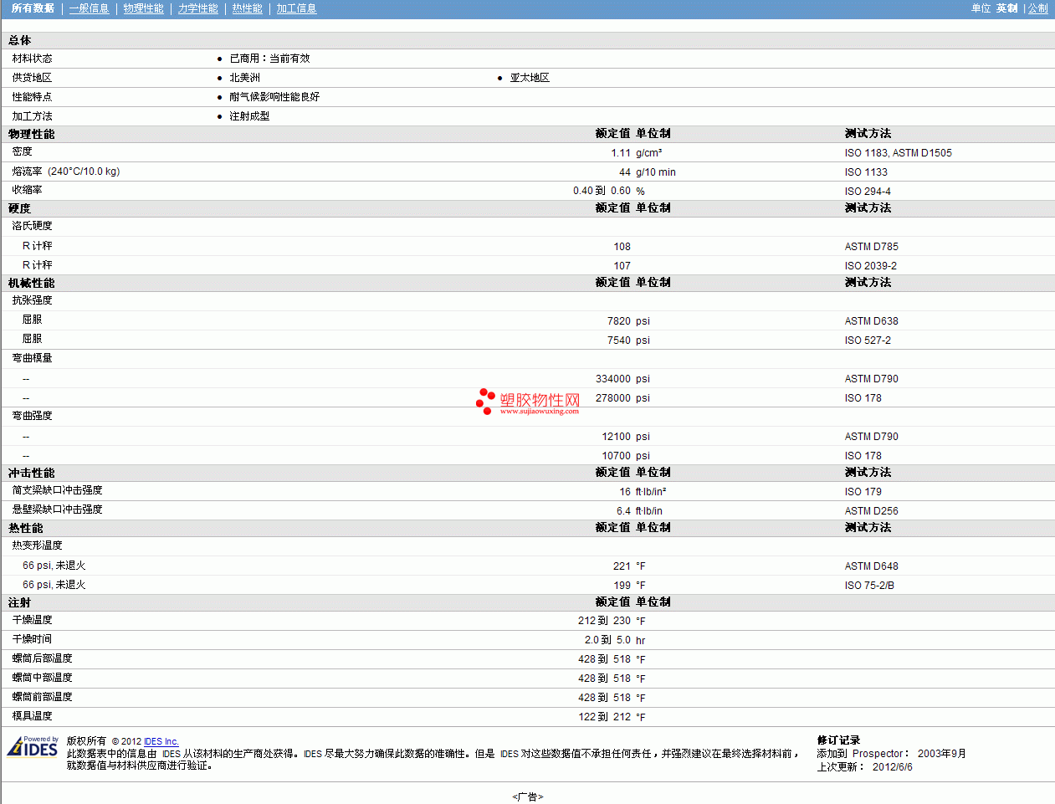
Task: Click ISO 75-2/B test method
Action: tap(869, 586)
